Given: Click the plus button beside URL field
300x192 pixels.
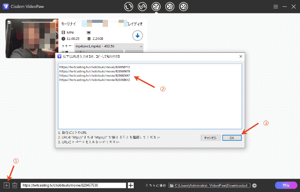Looking at the screenshot, I should pyautogui.click(x=131, y=185).
